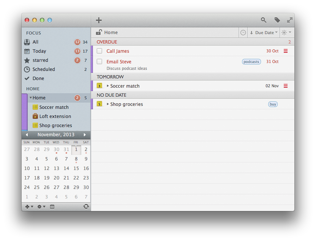This screenshot has width=316, height=241.
Task: Click the 30 Oct due date
Action: tap(272, 51)
